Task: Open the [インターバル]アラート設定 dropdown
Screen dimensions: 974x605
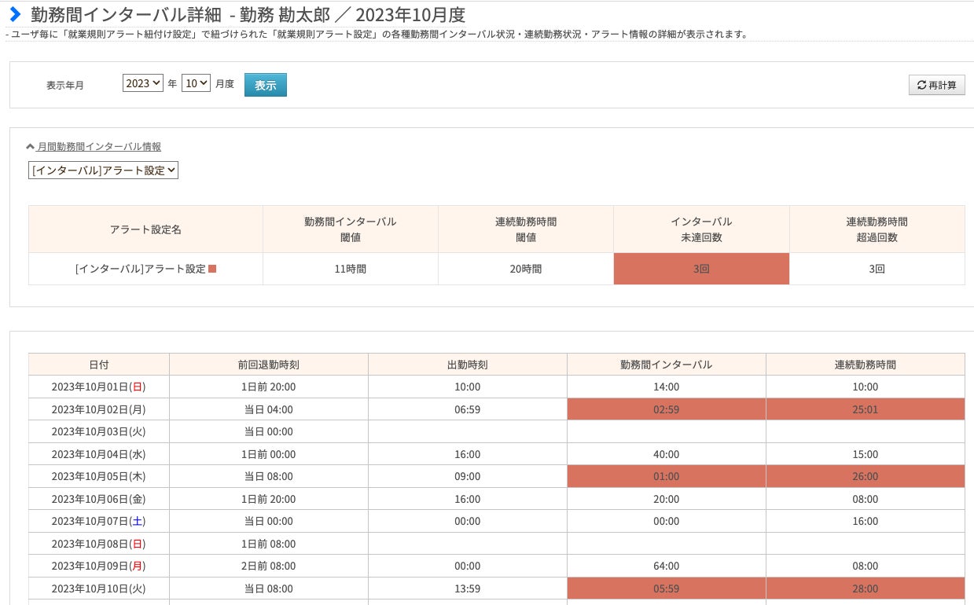Action: pos(103,170)
